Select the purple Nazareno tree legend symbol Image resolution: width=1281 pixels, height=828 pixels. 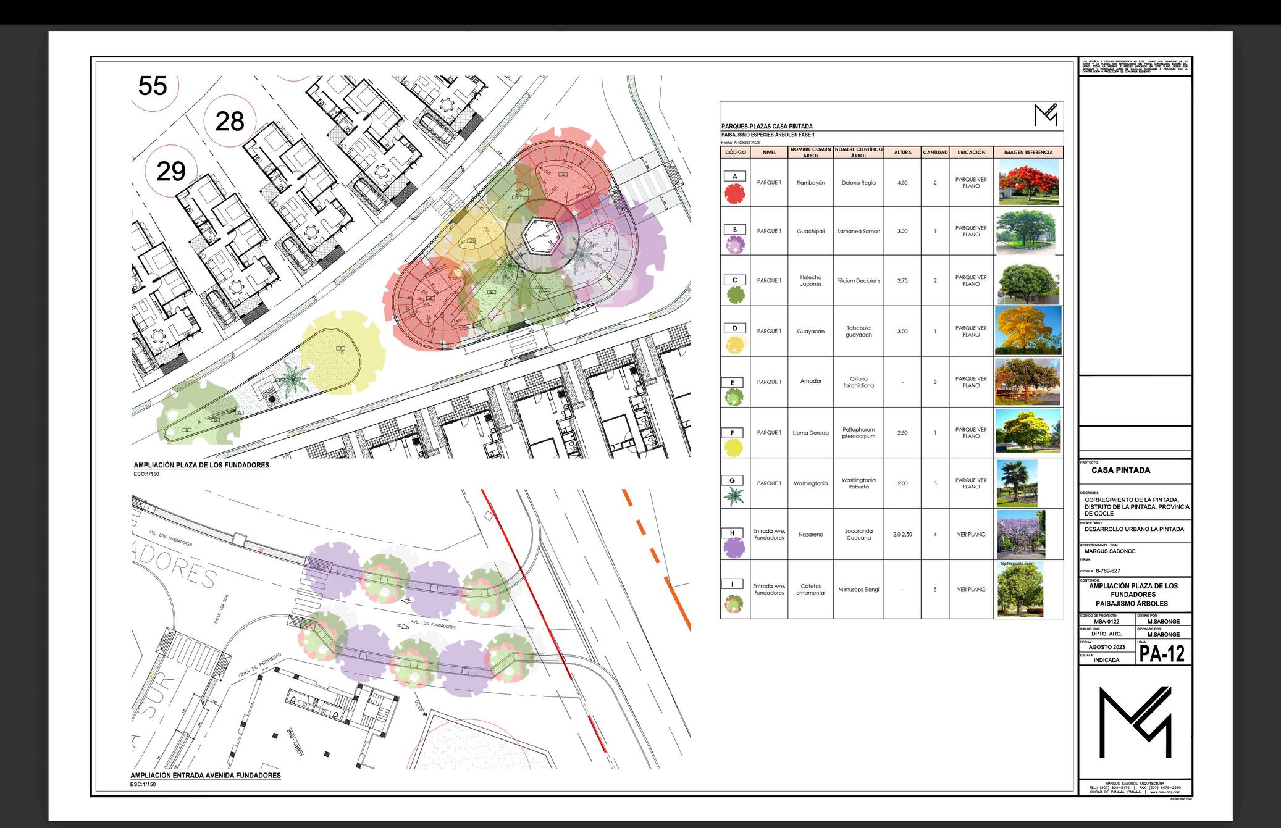tap(734, 547)
